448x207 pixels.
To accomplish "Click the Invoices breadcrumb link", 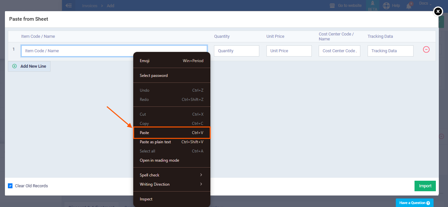I will [x=90, y=6].
